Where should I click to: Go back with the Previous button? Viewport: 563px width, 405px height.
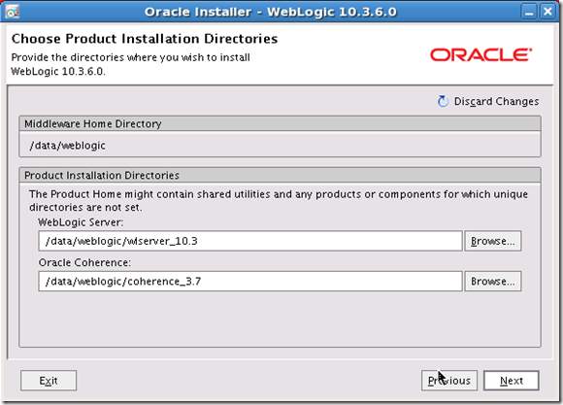449,380
